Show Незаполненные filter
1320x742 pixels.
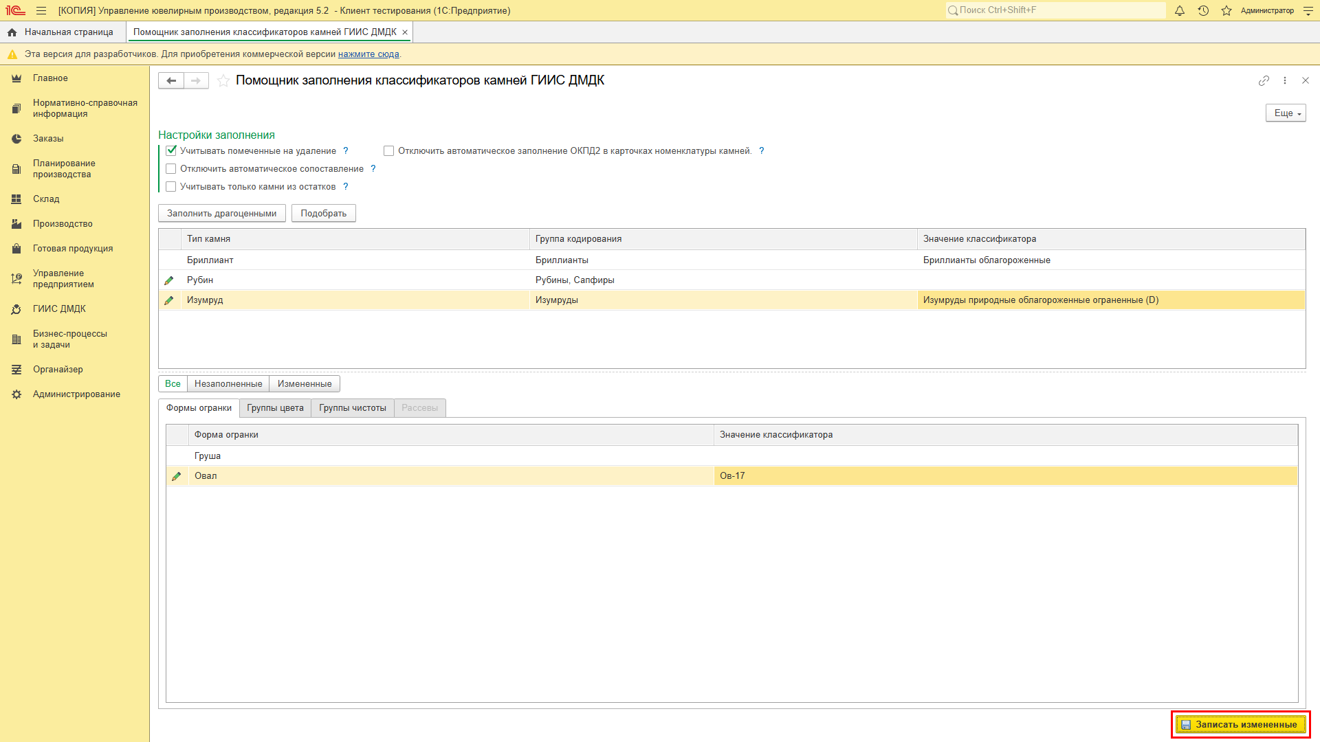pos(228,384)
